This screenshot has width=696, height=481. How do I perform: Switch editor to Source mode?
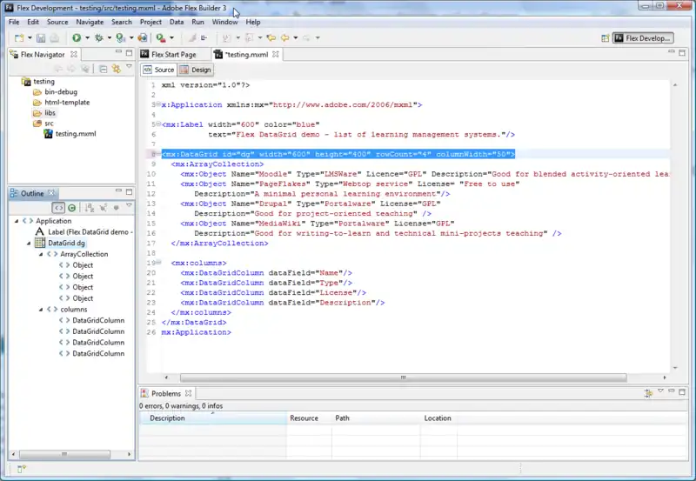click(x=159, y=70)
